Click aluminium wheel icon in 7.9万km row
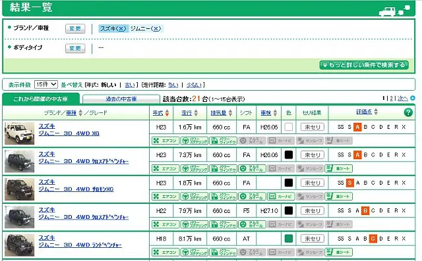 pyautogui.click(x=252, y=224)
